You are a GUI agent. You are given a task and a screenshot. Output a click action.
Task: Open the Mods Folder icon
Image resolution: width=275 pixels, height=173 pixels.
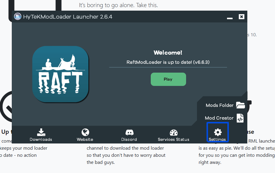click(240, 105)
